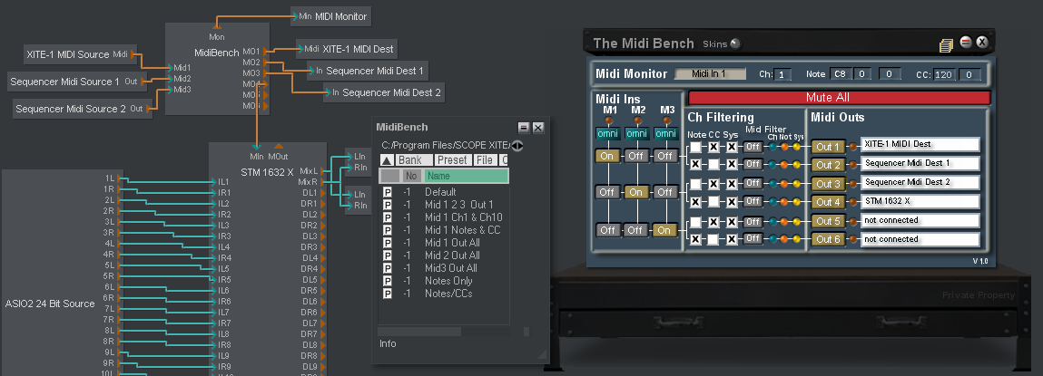Click the XITE-1 MIDI Dest output name field
This screenshot has height=376, width=1043.
pyautogui.click(x=920, y=143)
